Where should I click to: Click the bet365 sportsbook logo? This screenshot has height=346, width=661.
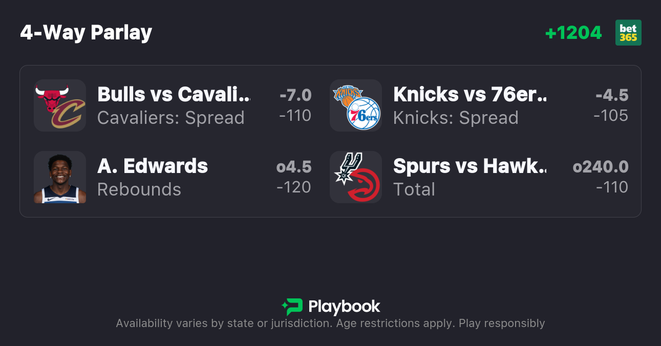coord(628,33)
